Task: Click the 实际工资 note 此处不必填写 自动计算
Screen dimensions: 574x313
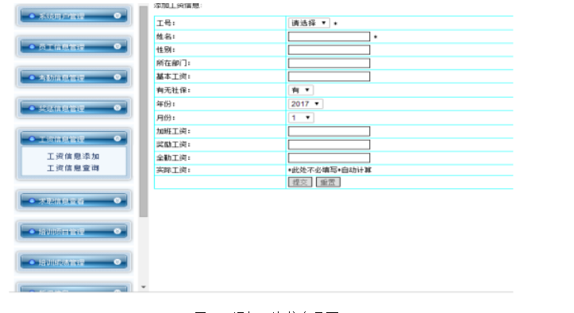Action: point(329,170)
